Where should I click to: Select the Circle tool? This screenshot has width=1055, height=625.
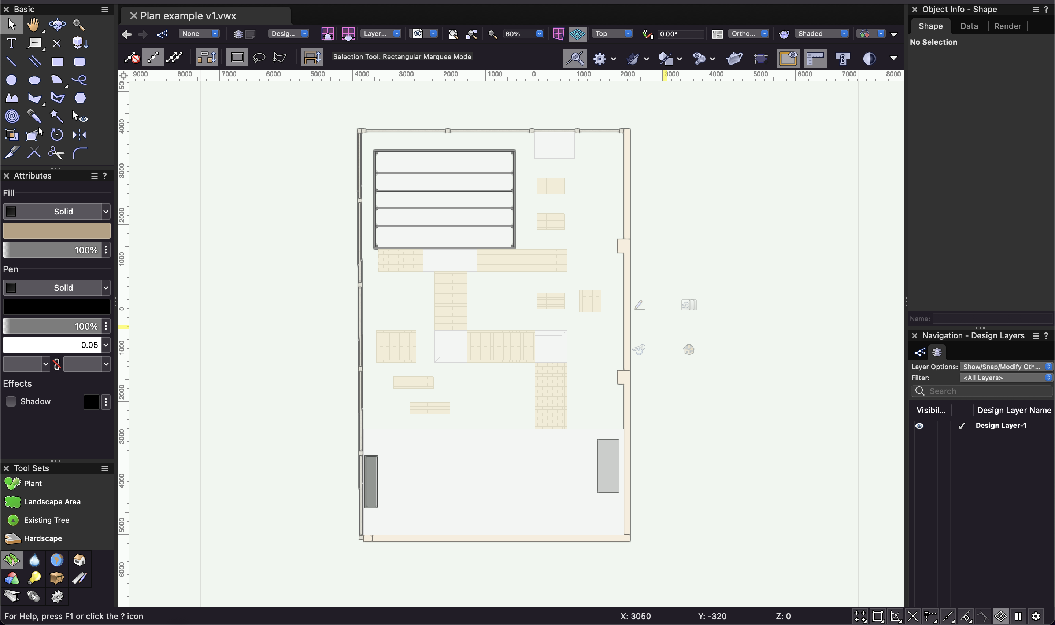12,80
